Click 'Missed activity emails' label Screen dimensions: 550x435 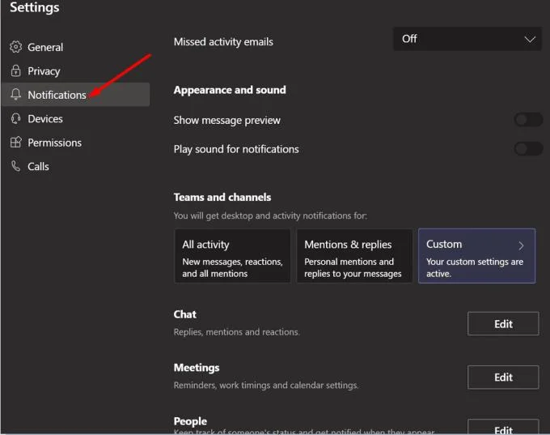click(223, 42)
